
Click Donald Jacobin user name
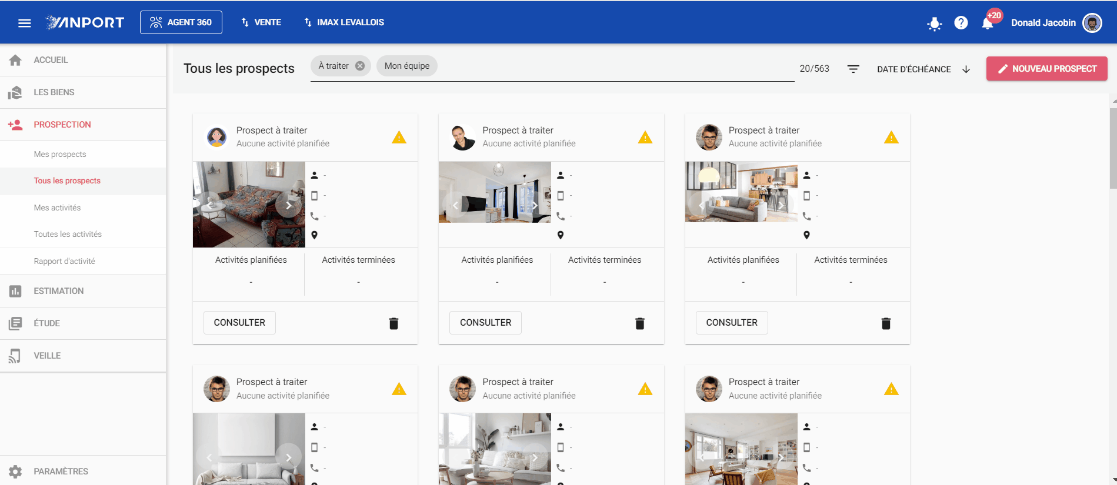[1043, 23]
